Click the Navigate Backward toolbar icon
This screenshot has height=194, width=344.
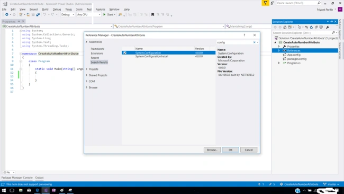coord(7,14)
